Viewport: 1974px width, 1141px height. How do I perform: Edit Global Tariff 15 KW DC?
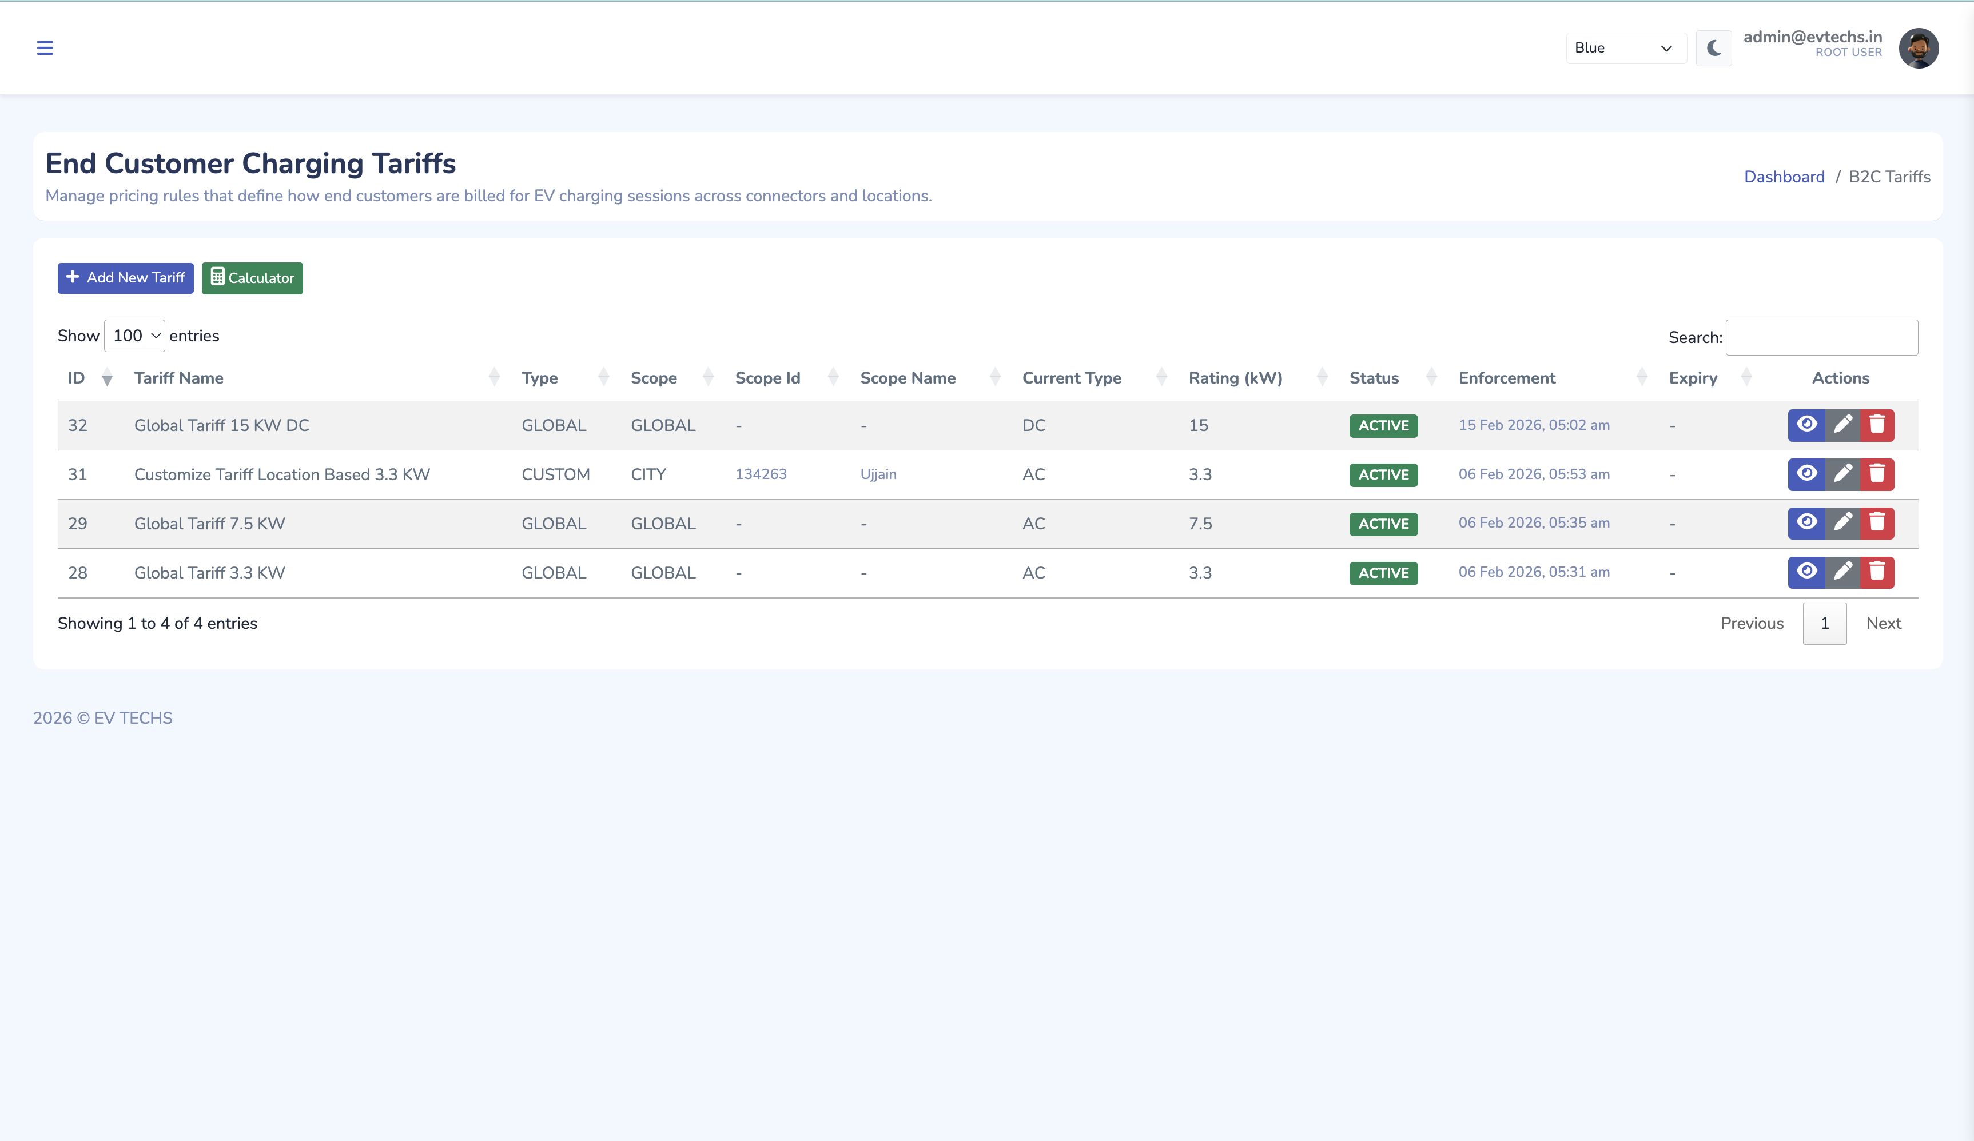(x=1842, y=425)
